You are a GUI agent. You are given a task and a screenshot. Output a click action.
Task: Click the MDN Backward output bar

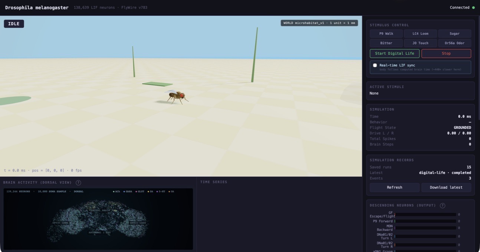point(425,228)
